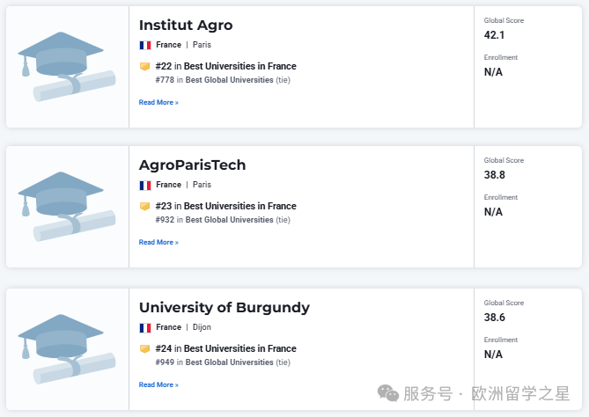Click the yellow badge icon beside #23 ranking
Screen dimensions: 589x417
(144, 207)
